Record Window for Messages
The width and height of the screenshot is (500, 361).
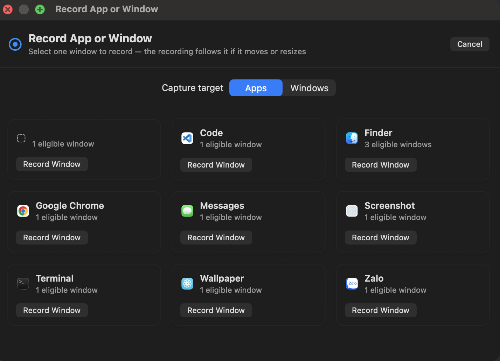[x=216, y=238]
